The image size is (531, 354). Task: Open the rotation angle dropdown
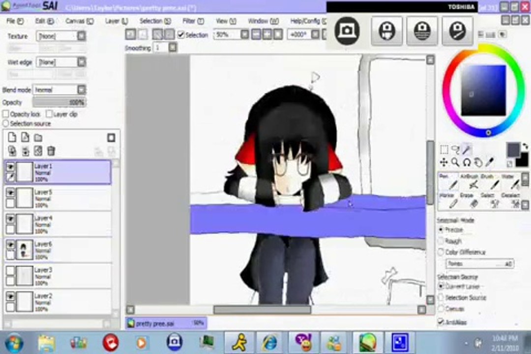pos(315,34)
